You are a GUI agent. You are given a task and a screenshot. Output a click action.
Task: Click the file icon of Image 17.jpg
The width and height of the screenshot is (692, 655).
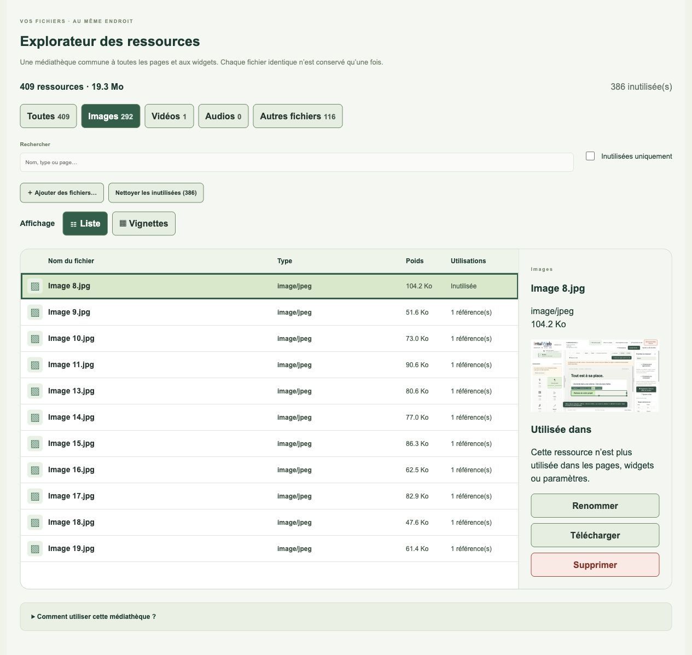point(35,496)
